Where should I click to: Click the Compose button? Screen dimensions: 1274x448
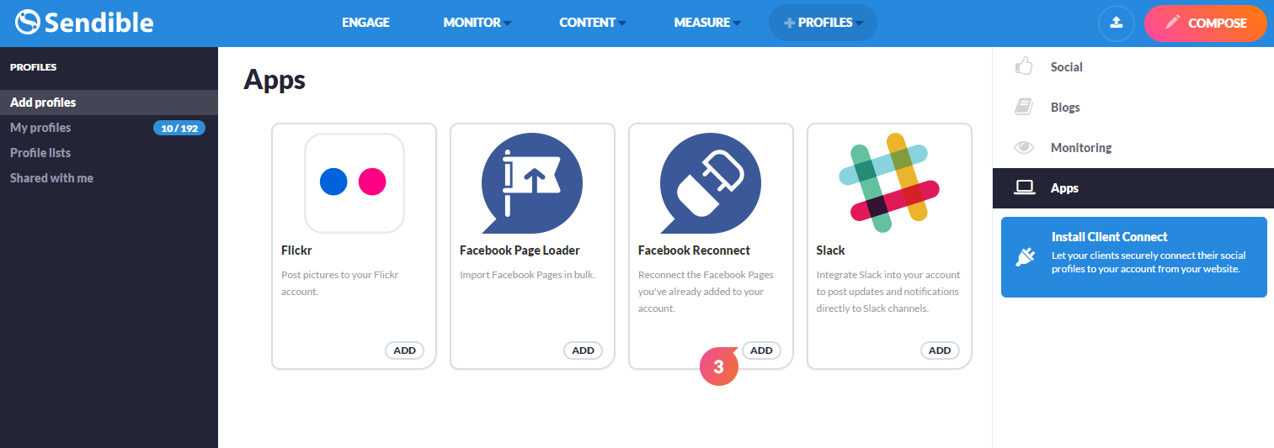[x=1206, y=23]
